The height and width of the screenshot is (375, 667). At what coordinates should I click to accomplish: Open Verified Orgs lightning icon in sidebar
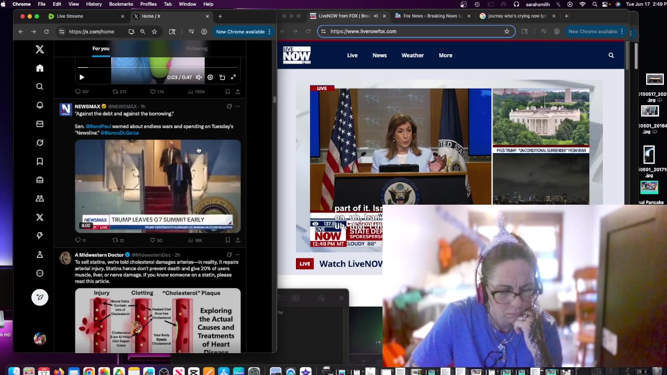click(40, 236)
